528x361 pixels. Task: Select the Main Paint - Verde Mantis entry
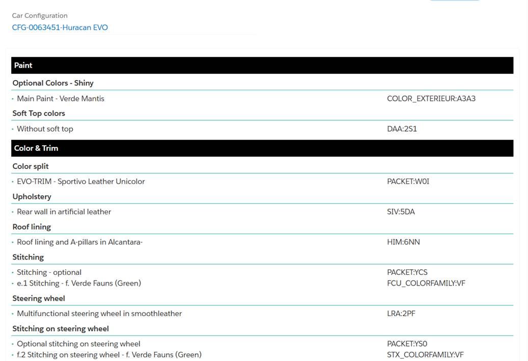61,98
